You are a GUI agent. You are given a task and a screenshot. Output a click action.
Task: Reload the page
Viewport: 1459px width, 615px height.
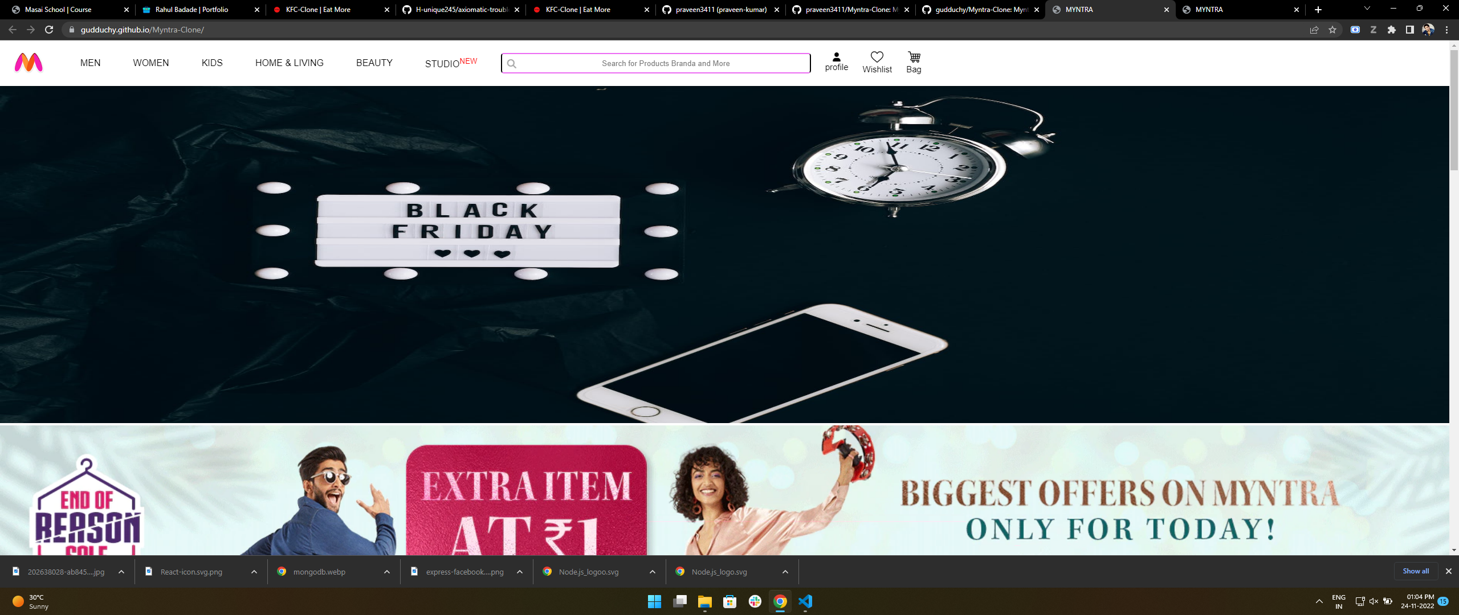[49, 30]
